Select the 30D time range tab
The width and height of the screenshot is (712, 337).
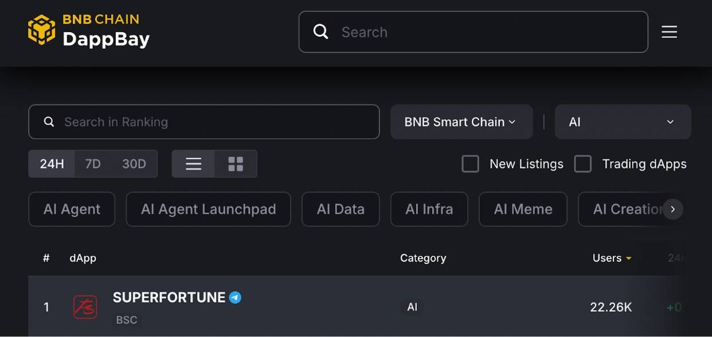pyautogui.click(x=134, y=164)
